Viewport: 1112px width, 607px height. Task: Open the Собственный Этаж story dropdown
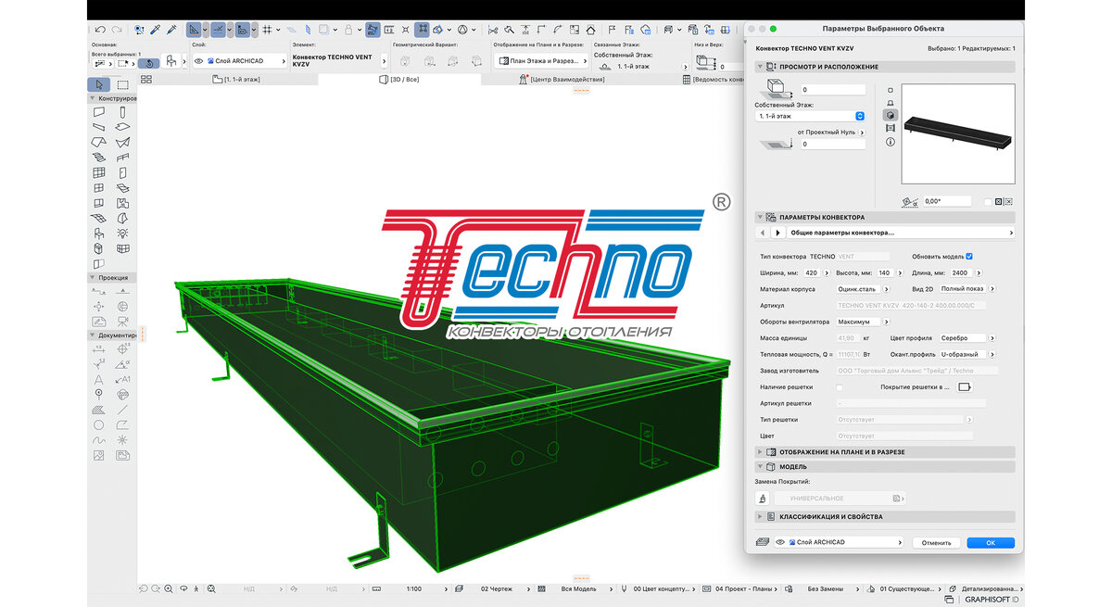click(x=810, y=116)
